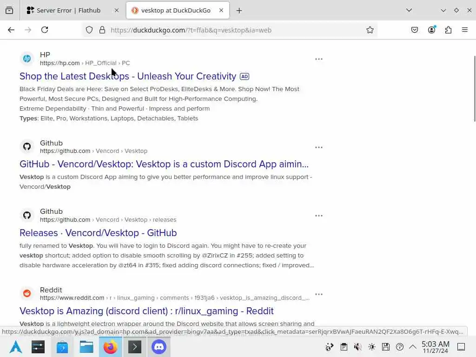Click the window title bar dropdown chevron
This screenshot has width=476, height=357.
[443, 10]
